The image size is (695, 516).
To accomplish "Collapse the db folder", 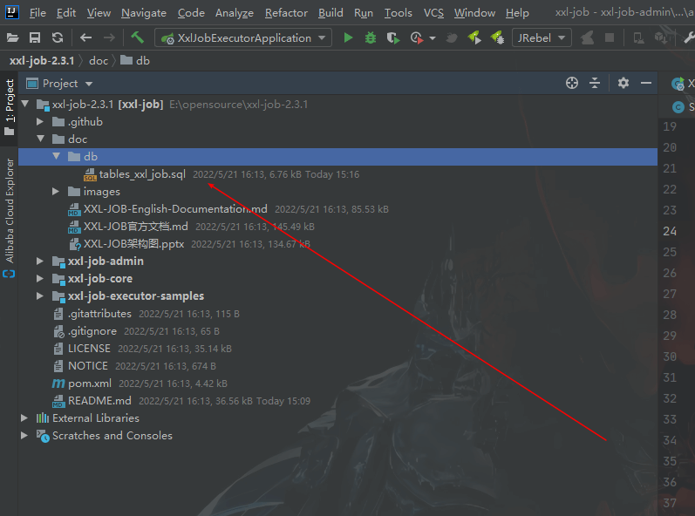I will tap(57, 156).
